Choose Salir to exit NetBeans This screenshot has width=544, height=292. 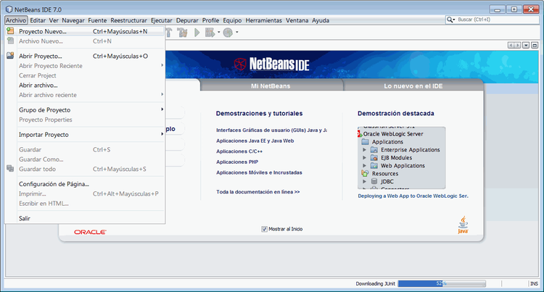pyautogui.click(x=85, y=218)
